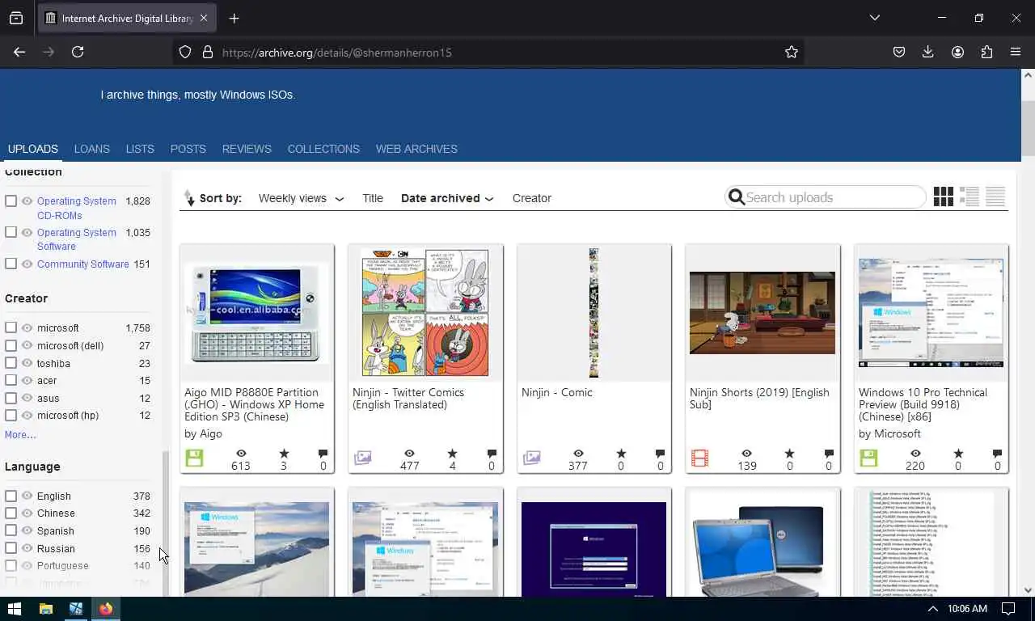
Task: Save page to Pocket
Action: tap(899, 52)
